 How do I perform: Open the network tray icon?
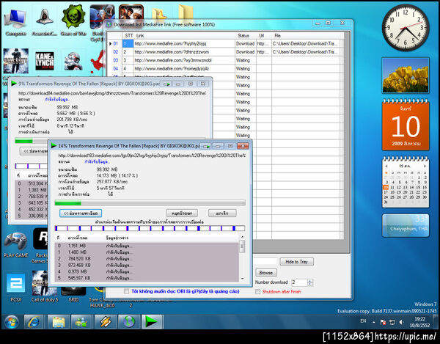pyautogui.click(x=392, y=322)
